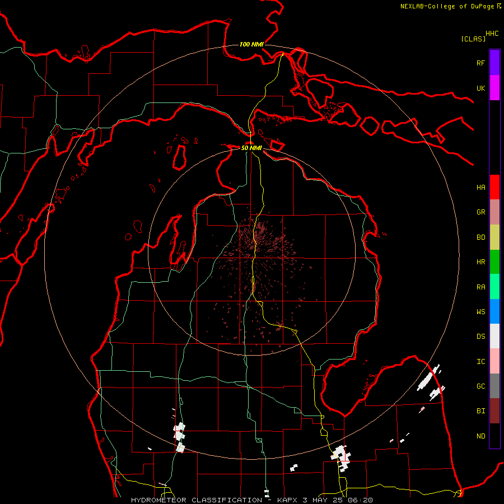Click the UK magenta legend swatch
Screen dimensions: 504x504
[494, 88]
